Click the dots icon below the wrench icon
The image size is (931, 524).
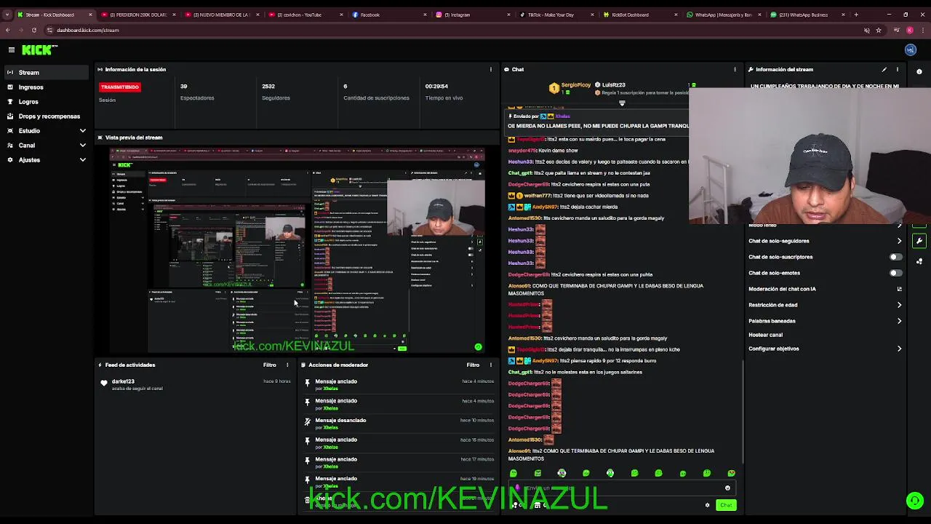coord(919,261)
